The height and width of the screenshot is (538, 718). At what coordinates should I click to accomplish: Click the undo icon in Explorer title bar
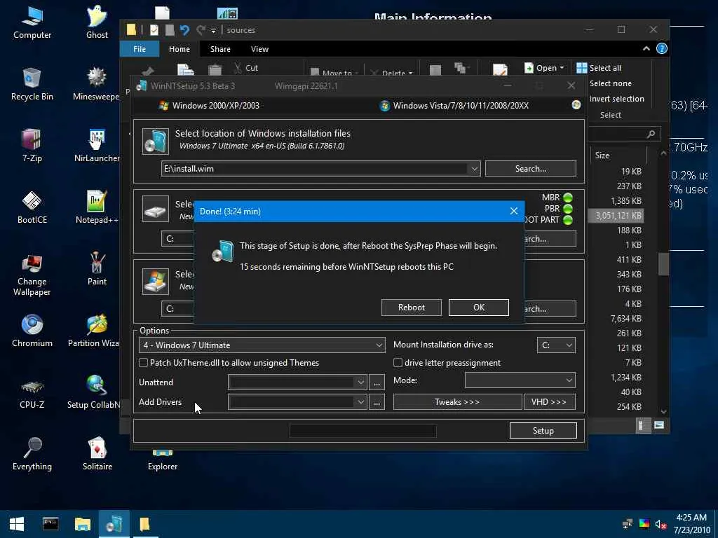(x=184, y=30)
